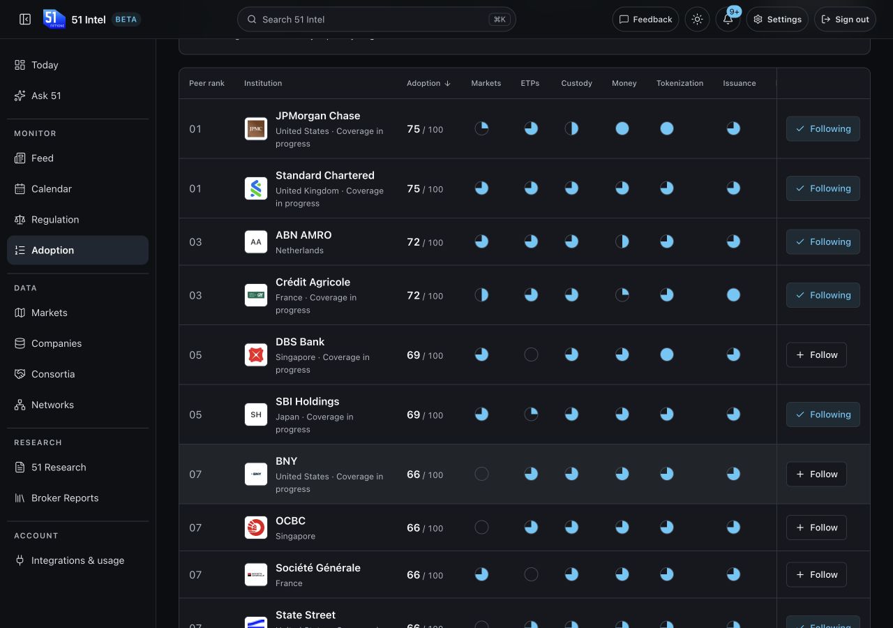Viewport: 893px width, 628px height.
Task: Follow OCBC
Action: [x=817, y=528]
